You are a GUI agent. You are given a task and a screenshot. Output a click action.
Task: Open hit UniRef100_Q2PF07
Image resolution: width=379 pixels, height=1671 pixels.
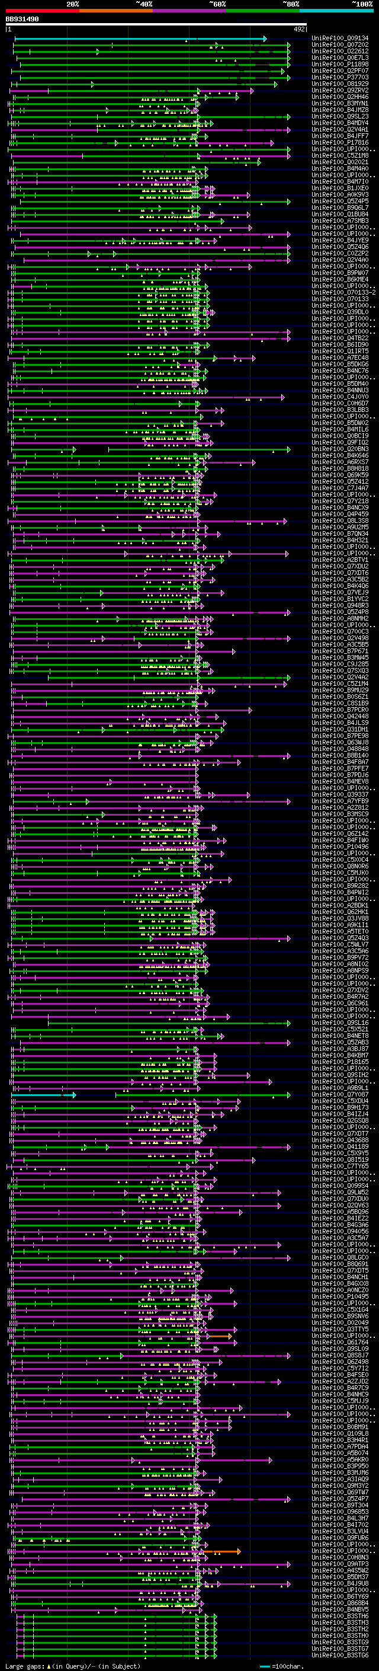click(x=339, y=71)
